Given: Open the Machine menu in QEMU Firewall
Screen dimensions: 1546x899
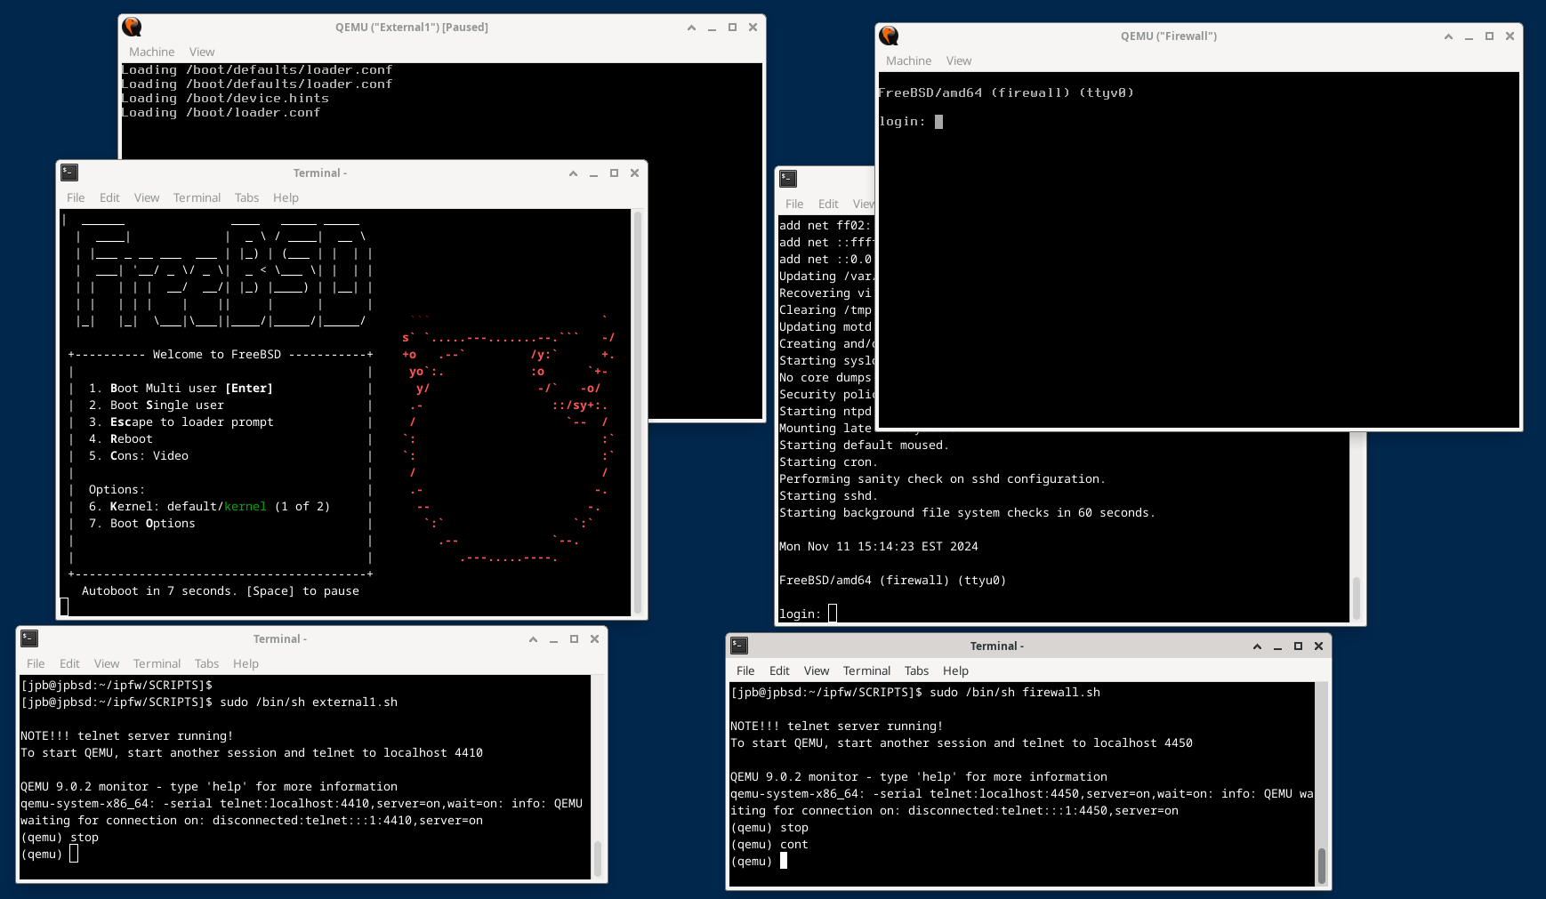Looking at the screenshot, I should point(908,60).
